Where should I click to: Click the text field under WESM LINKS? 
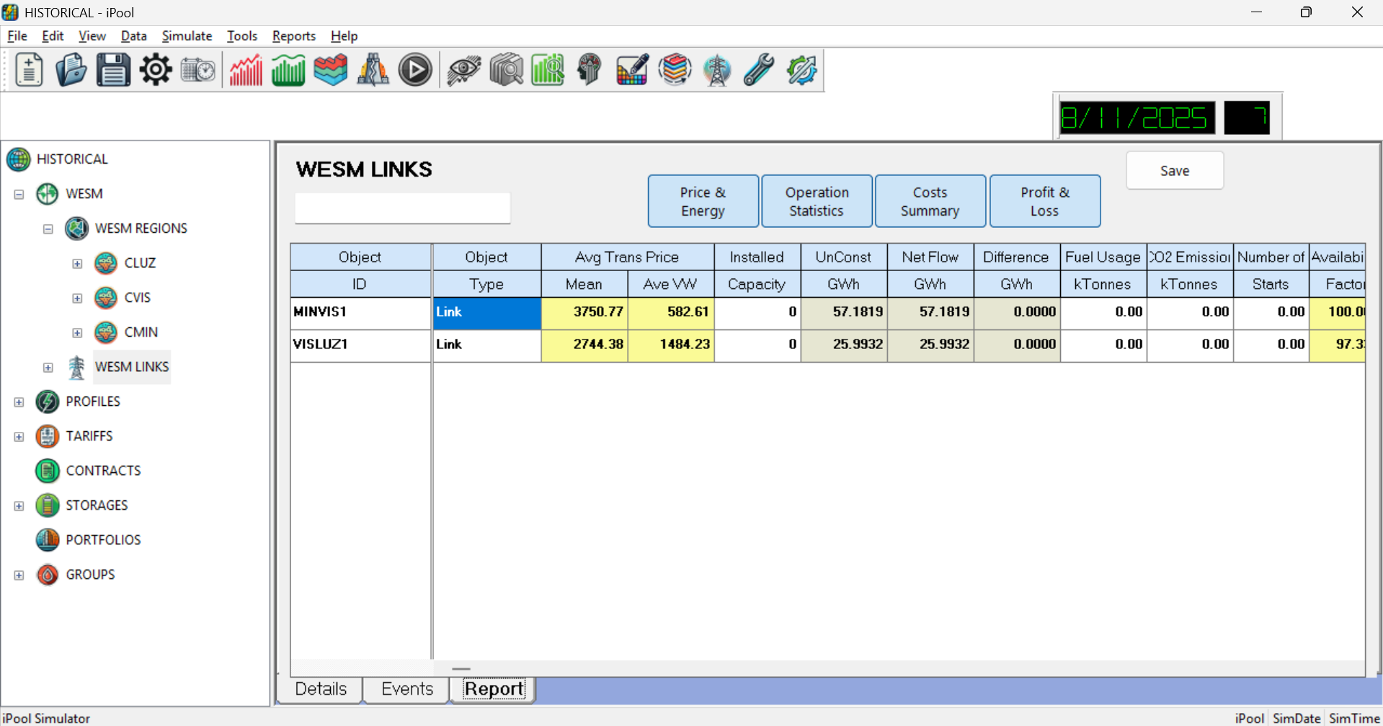pos(402,208)
